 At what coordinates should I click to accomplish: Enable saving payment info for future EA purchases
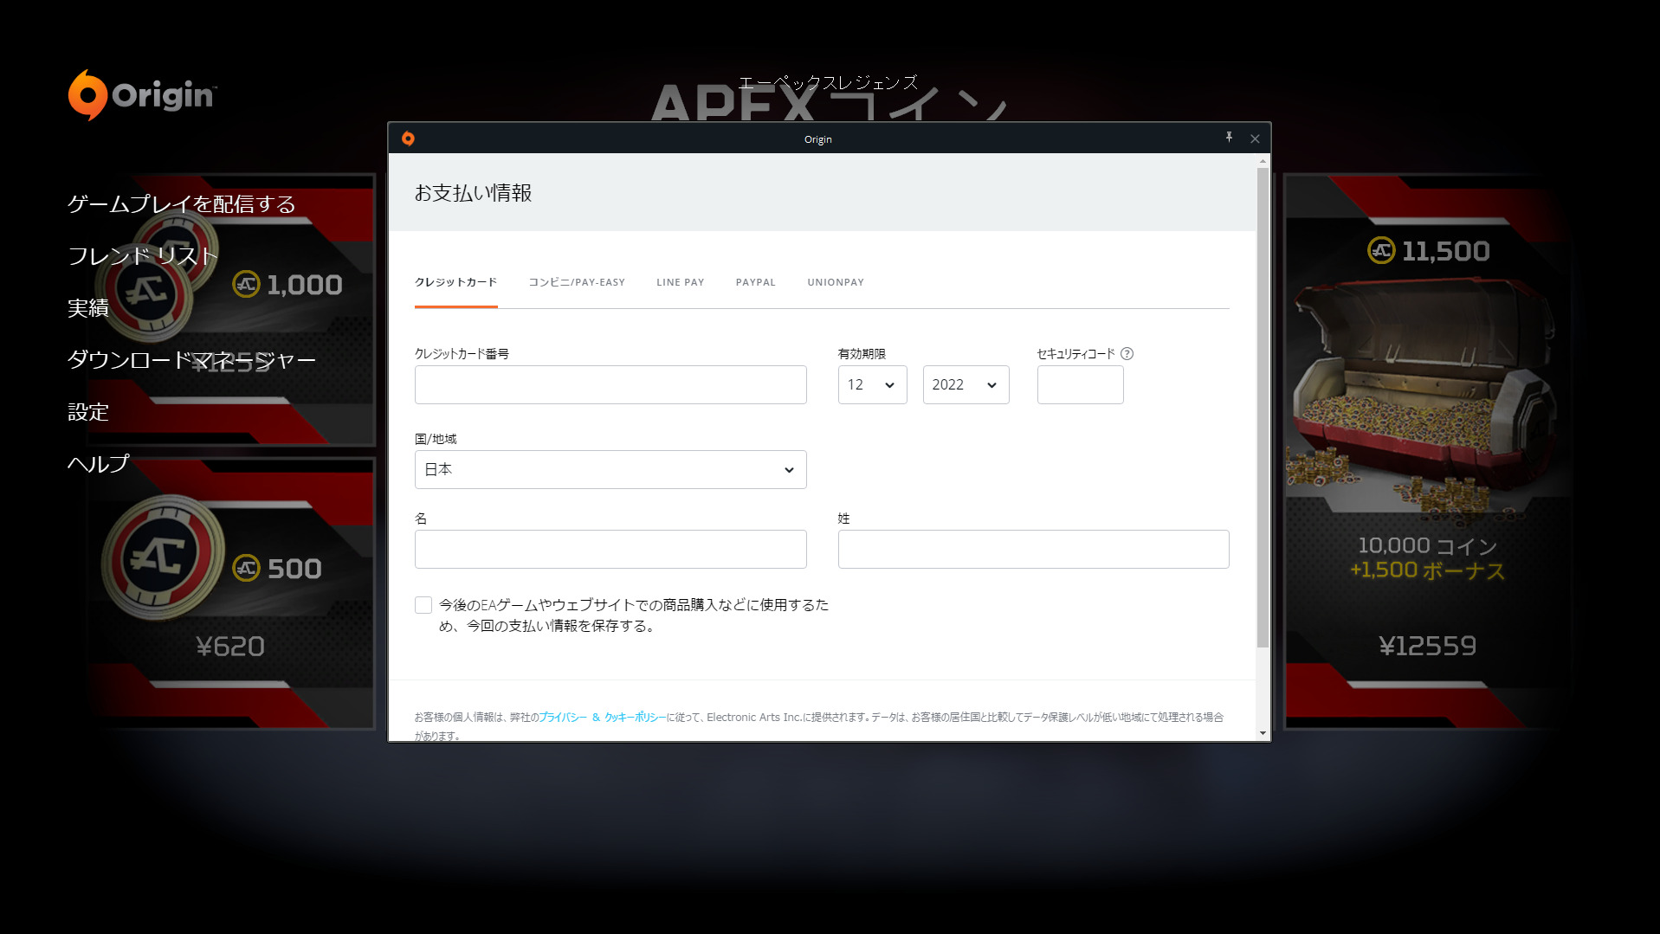coord(423,605)
